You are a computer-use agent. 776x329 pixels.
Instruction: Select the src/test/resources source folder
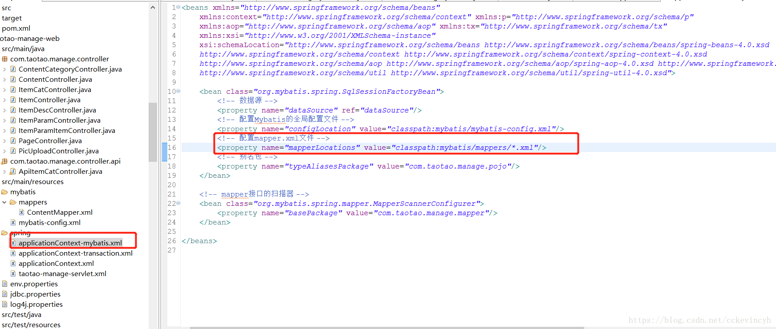(31, 325)
